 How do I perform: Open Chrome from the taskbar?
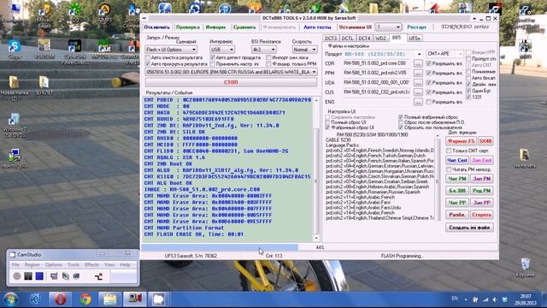coord(85,299)
